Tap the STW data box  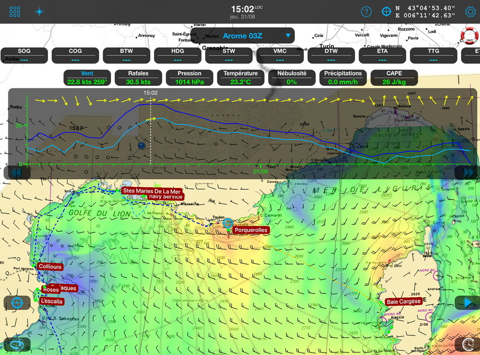[229, 55]
